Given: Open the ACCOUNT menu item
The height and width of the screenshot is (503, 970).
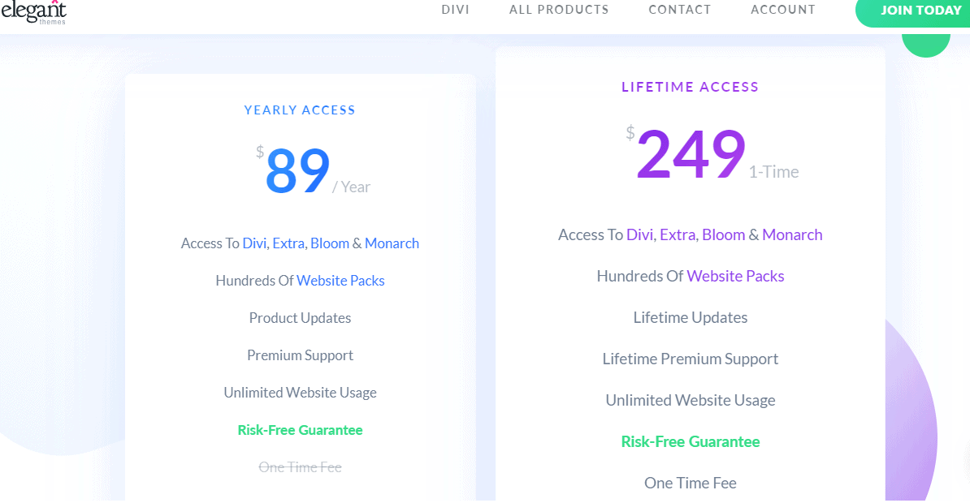Looking at the screenshot, I should (782, 10).
